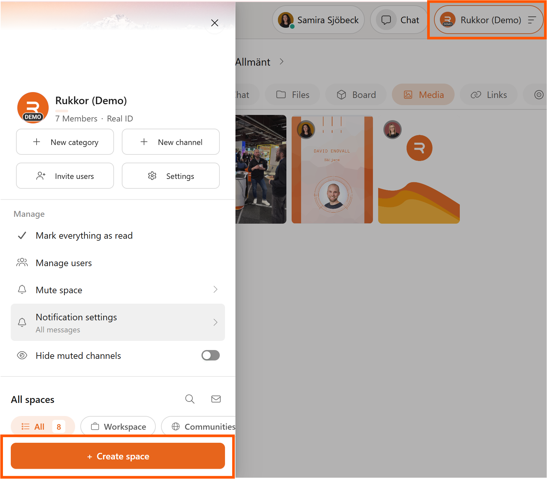Select the All spaces filter
547x479 pixels.
click(43, 426)
